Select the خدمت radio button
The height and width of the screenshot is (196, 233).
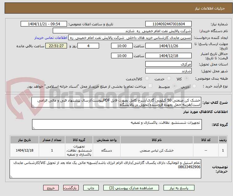pyautogui.click(x=169, y=78)
